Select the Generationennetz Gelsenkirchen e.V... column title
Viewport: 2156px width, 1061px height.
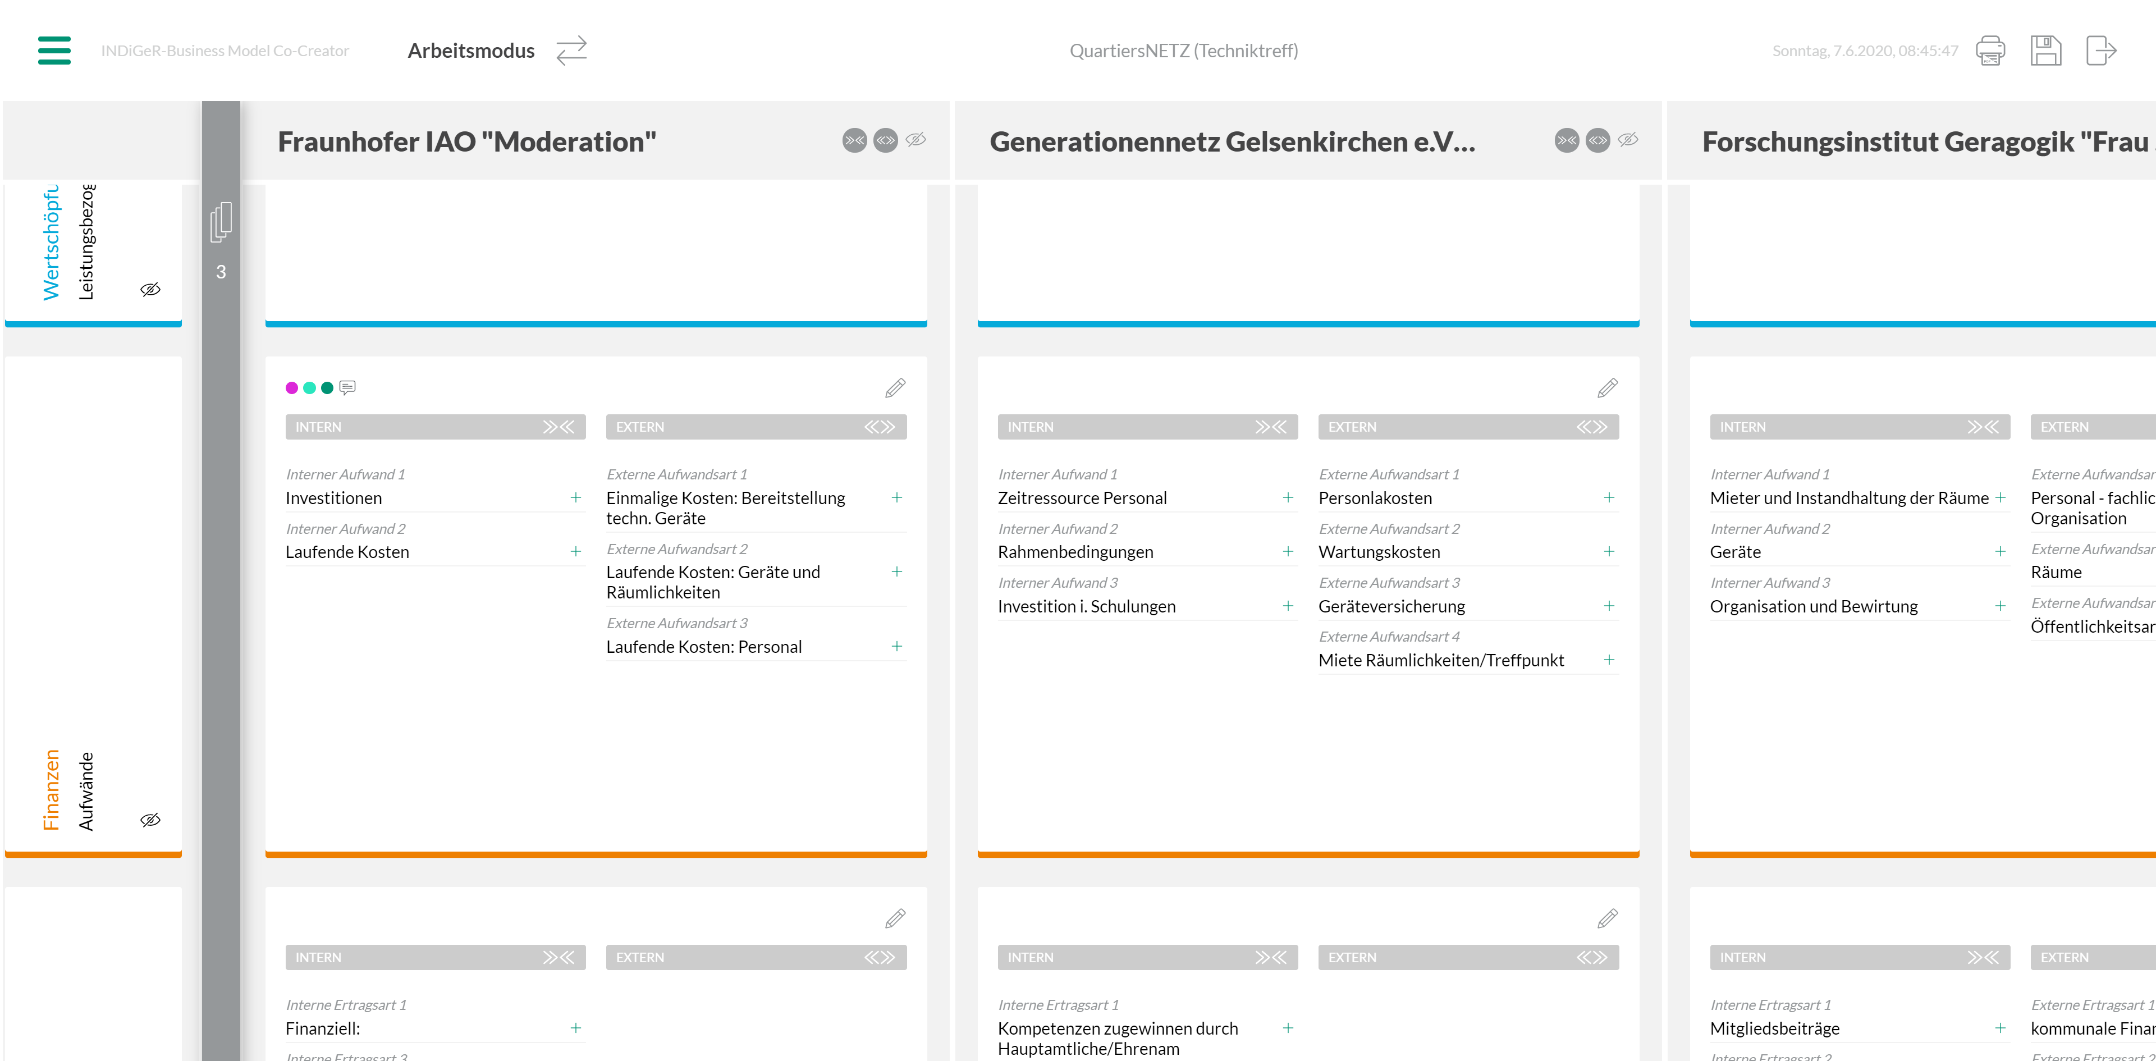1232,141
